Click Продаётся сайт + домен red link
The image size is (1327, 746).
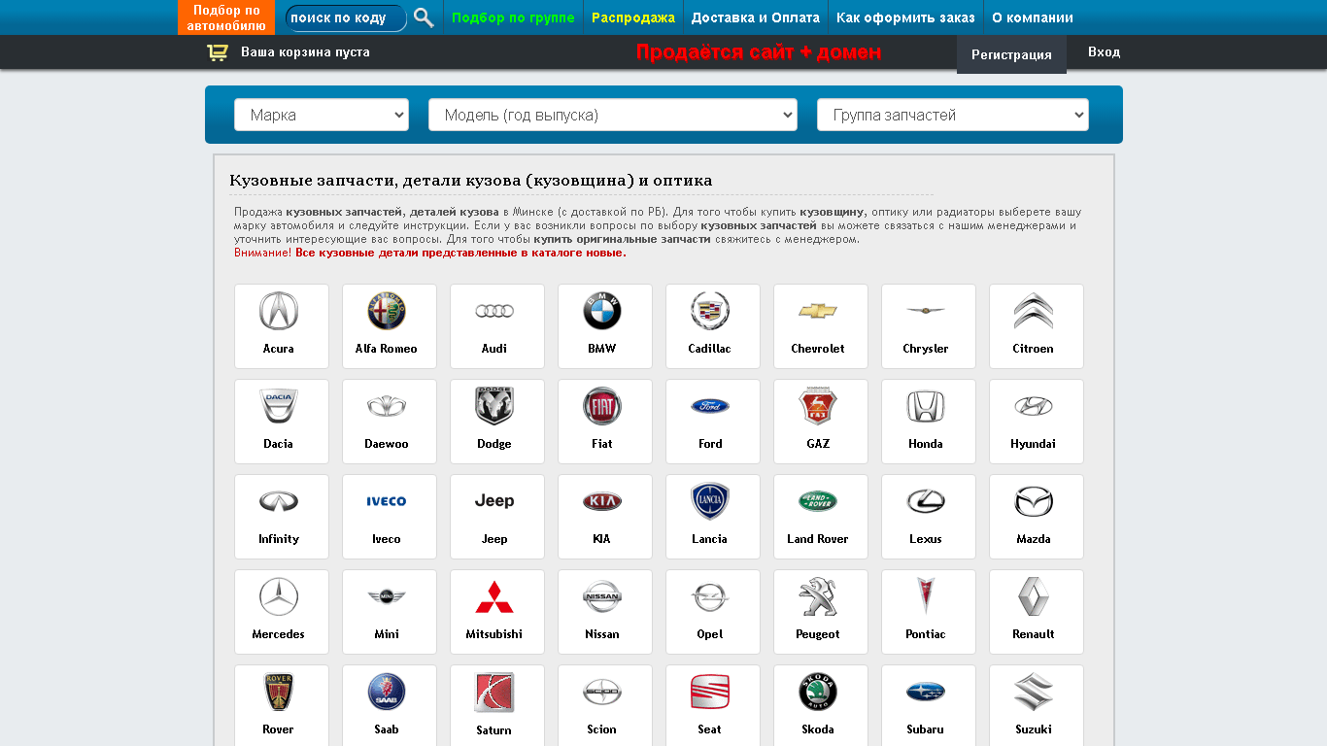click(x=759, y=52)
